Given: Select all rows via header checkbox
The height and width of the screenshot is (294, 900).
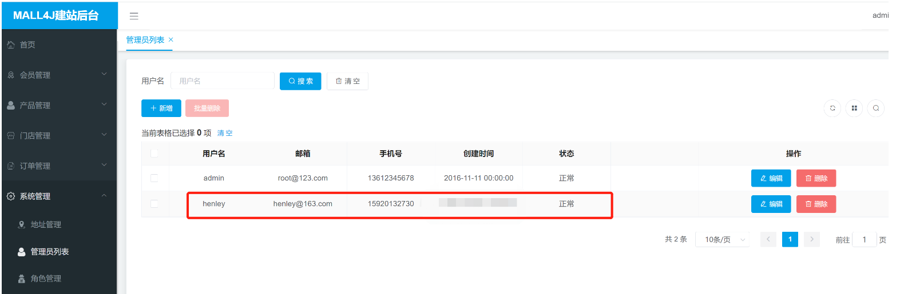Looking at the screenshot, I should (x=154, y=153).
